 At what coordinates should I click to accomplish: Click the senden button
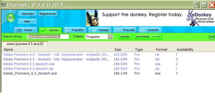pos(125,37)
